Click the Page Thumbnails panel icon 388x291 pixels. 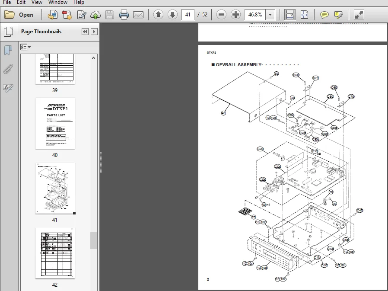(9, 32)
